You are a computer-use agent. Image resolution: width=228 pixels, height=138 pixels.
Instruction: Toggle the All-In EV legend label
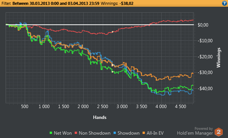pos(155,133)
